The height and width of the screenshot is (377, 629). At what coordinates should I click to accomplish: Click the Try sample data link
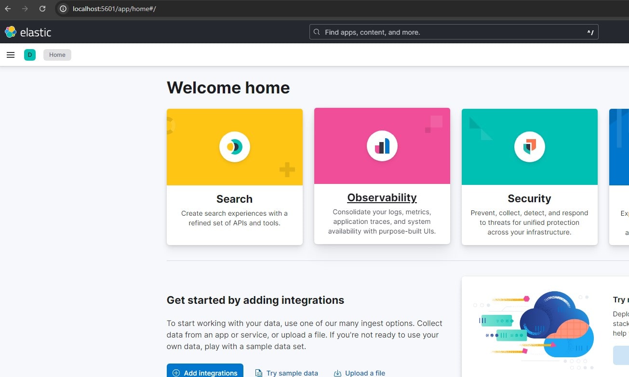tap(286, 373)
